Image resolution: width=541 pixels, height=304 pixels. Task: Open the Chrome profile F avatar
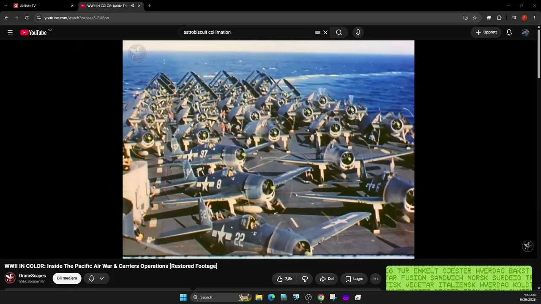pos(524,18)
